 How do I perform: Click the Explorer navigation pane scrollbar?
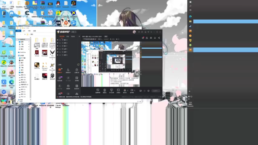point(30,68)
